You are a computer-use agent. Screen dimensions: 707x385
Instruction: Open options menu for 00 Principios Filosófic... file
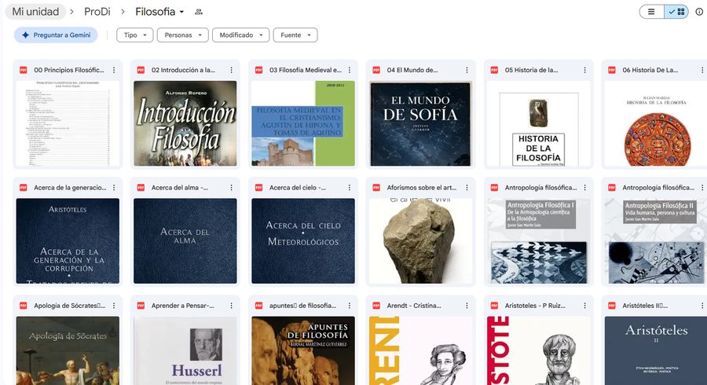[x=114, y=70]
